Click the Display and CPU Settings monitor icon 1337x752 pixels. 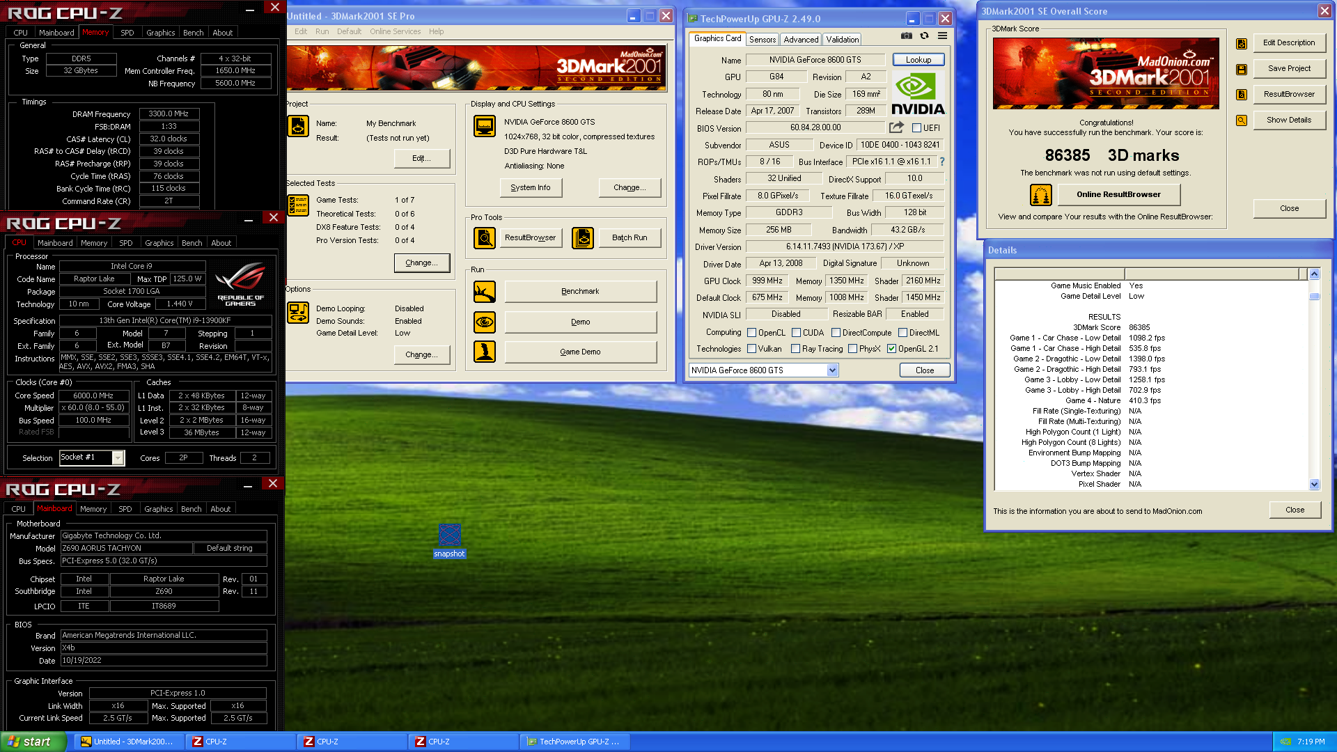coord(484,126)
